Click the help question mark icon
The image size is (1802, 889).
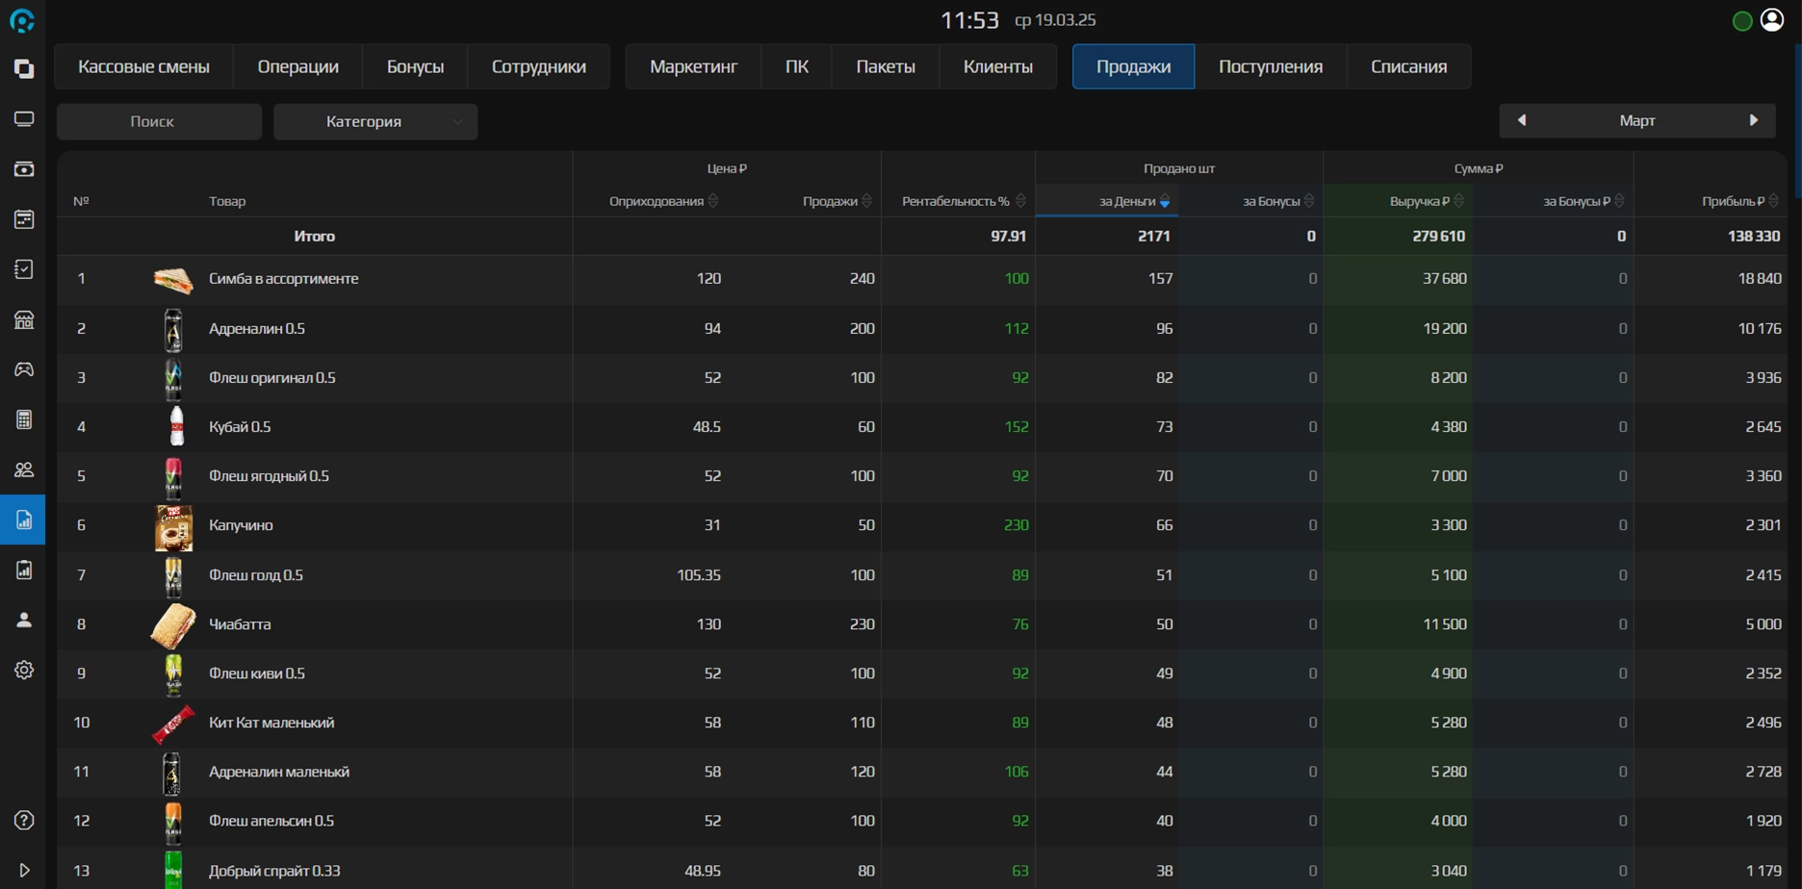point(24,820)
